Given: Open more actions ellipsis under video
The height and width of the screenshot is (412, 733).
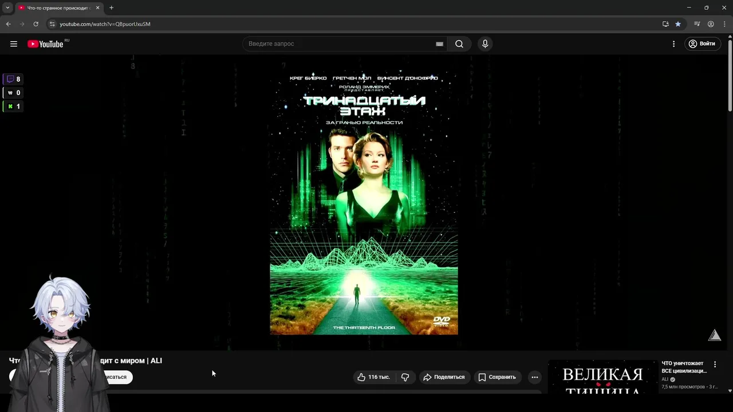Looking at the screenshot, I should coord(534,377).
